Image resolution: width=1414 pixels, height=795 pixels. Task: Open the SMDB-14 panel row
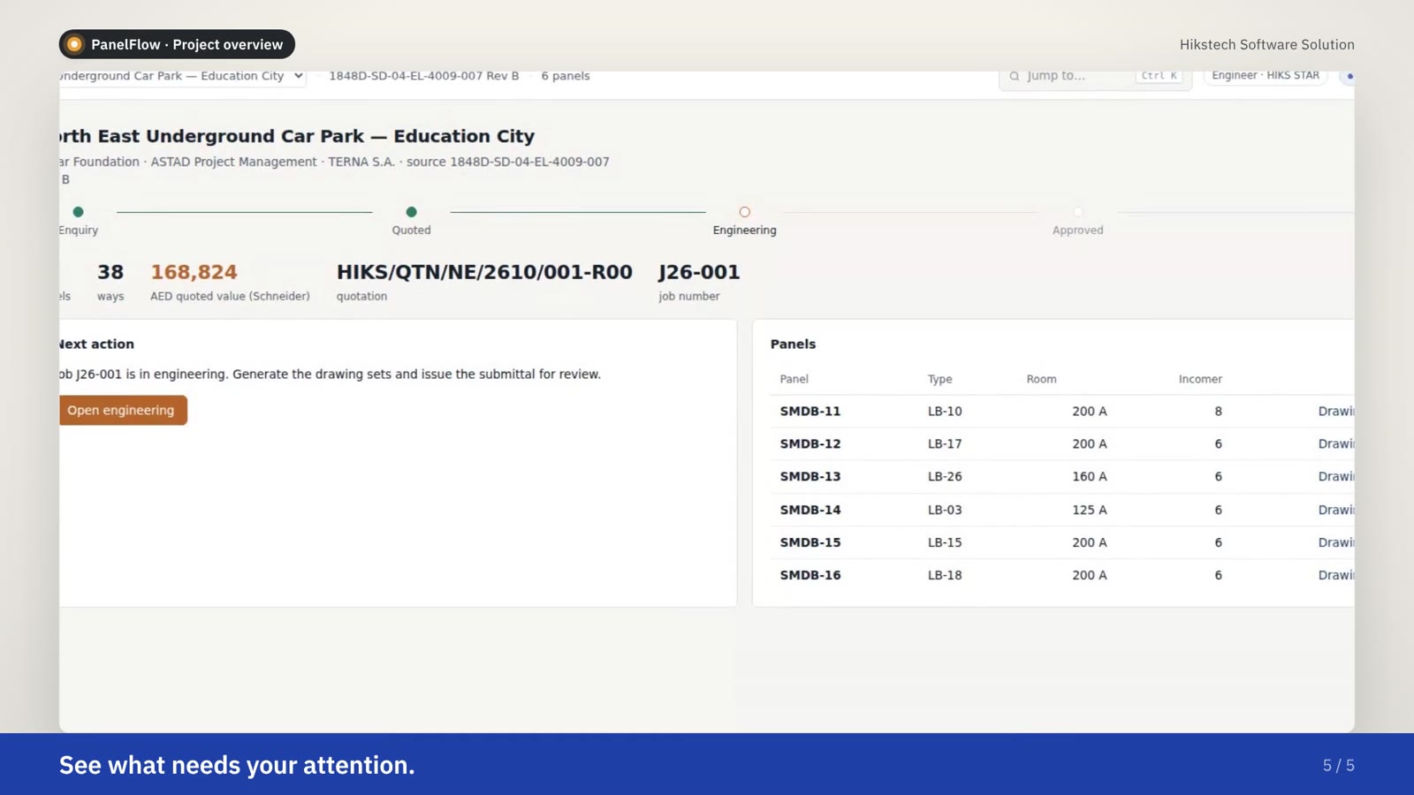pyautogui.click(x=1062, y=510)
